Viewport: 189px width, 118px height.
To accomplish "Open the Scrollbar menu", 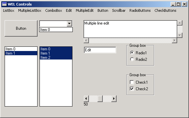I will click(119, 10).
